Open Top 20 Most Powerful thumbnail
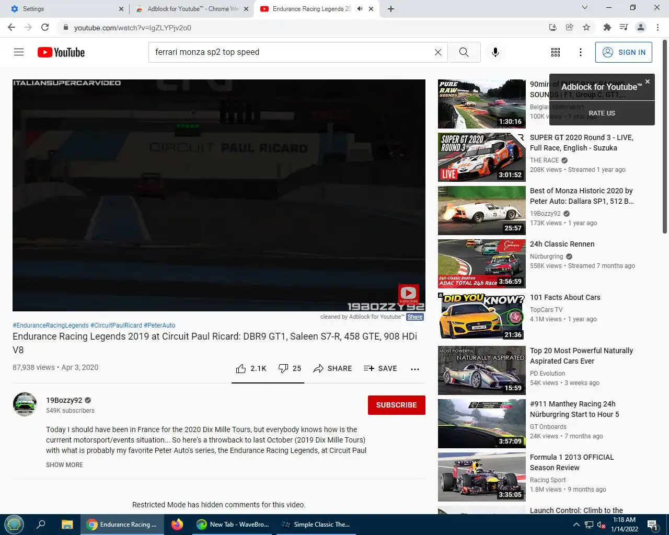The width and height of the screenshot is (669, 535). tap(482, 370)
